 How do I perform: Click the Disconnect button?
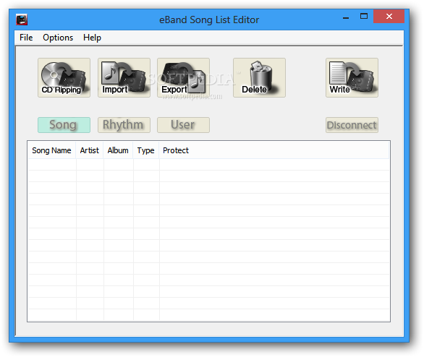coord(352,125)
